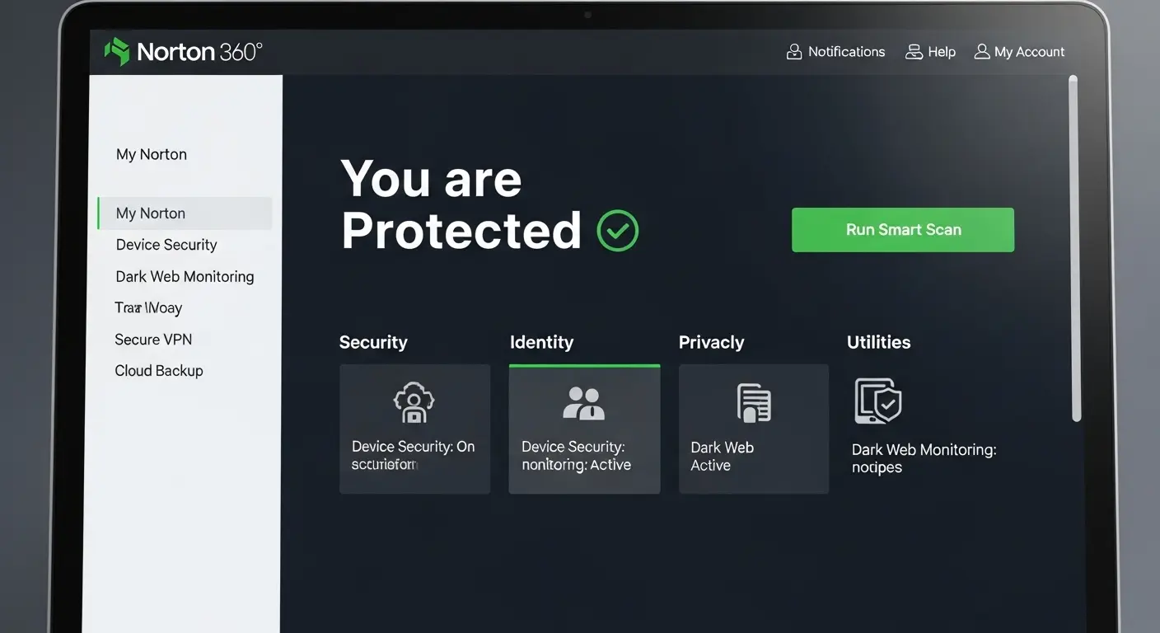Switch to the Privacly tab heading
Screen dimensions: 1160x633
coord(711,342)
